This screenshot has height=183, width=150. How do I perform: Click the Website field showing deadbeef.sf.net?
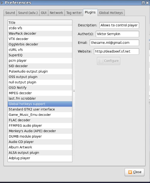click(x=116, y=51)
